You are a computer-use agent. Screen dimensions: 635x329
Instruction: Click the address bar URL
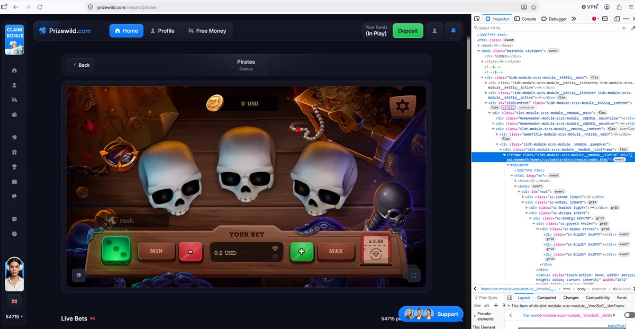point(127,7)
